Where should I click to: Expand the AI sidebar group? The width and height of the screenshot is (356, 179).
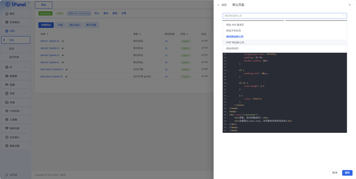tap(25, 67)
